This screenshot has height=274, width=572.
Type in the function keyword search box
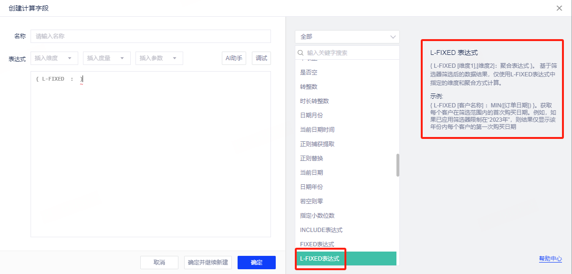(x=351, y=53)
